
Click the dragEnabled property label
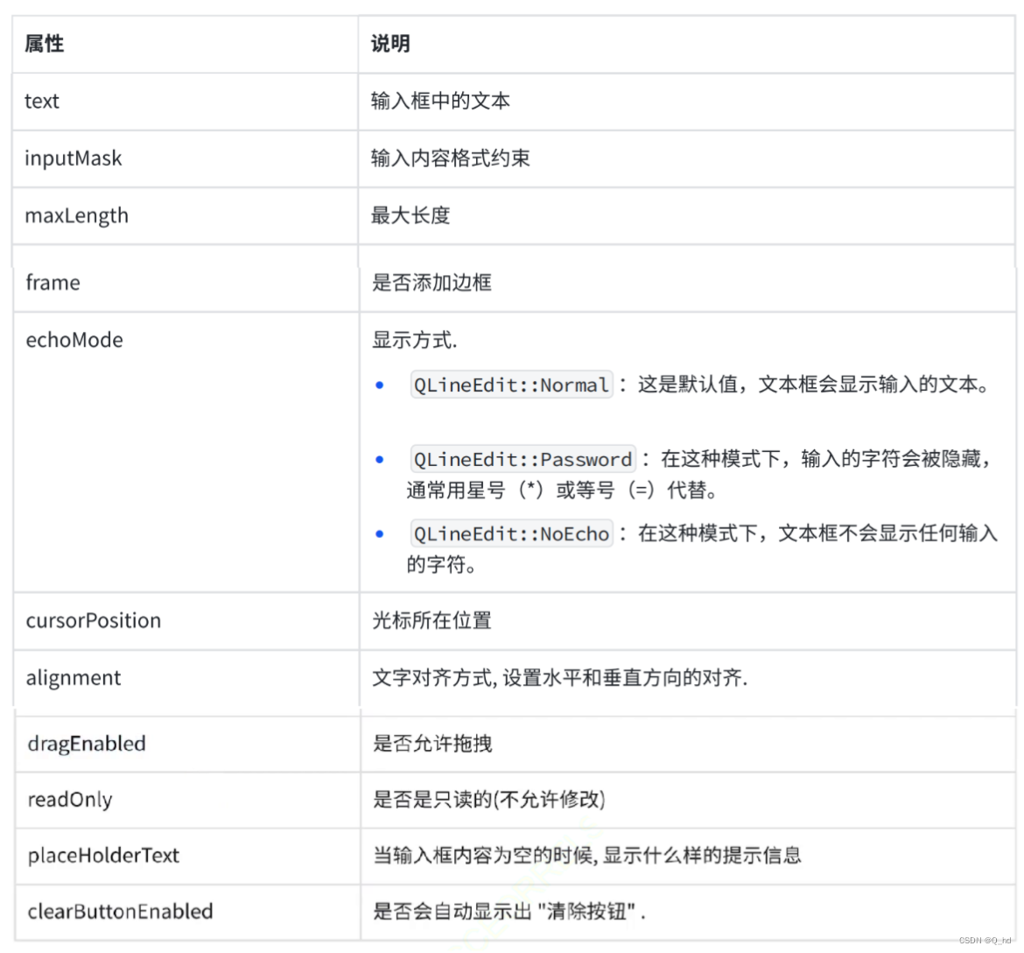point(85,744)
